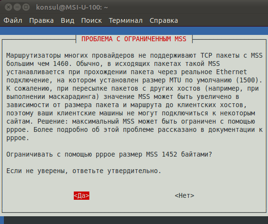Confirm with the <Да> button

point(82,195)
